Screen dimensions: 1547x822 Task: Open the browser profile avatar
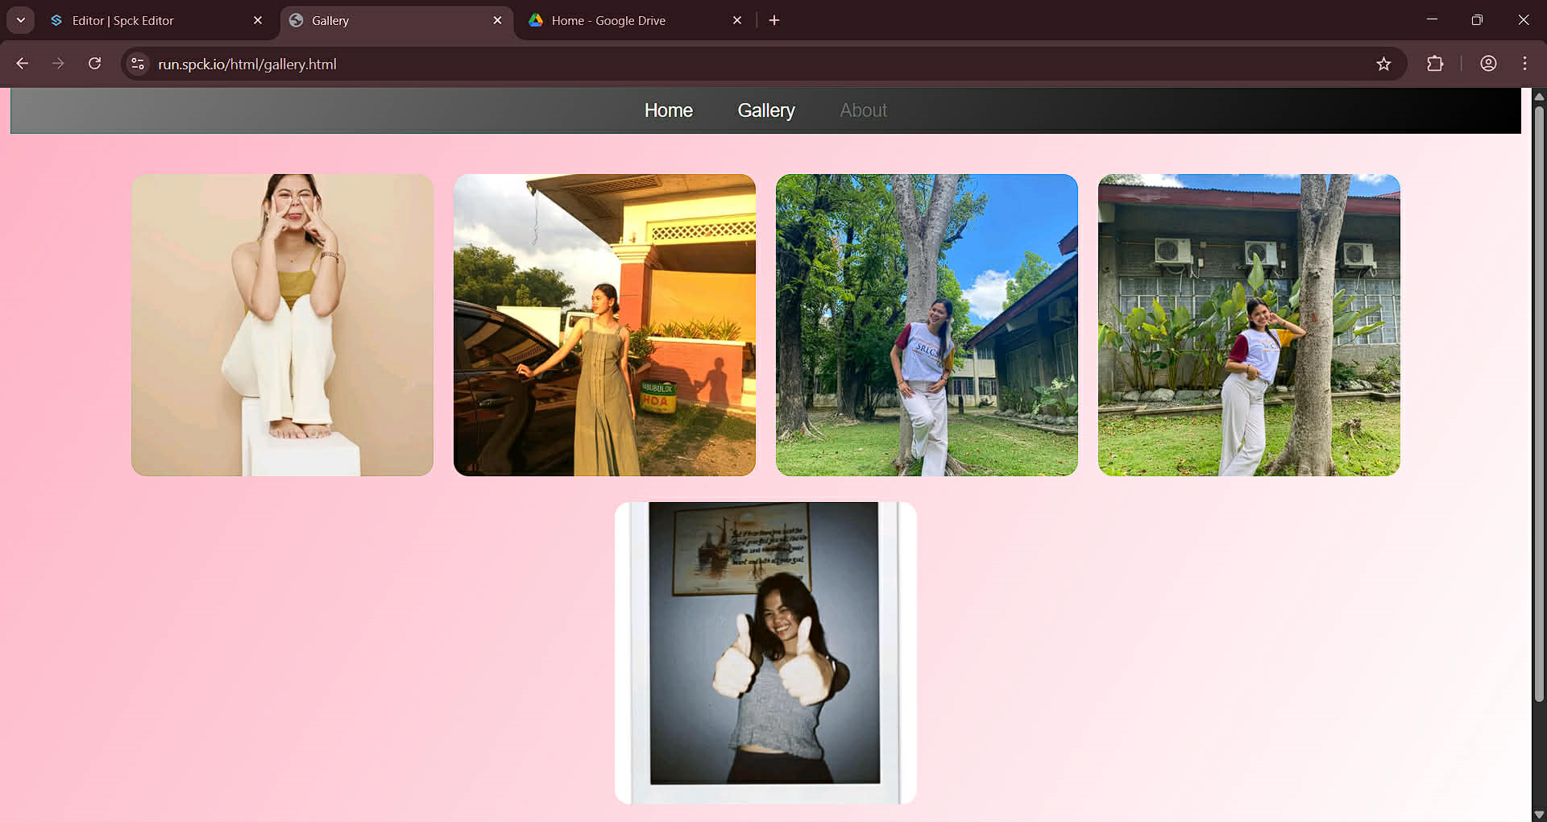[1488, 64]
